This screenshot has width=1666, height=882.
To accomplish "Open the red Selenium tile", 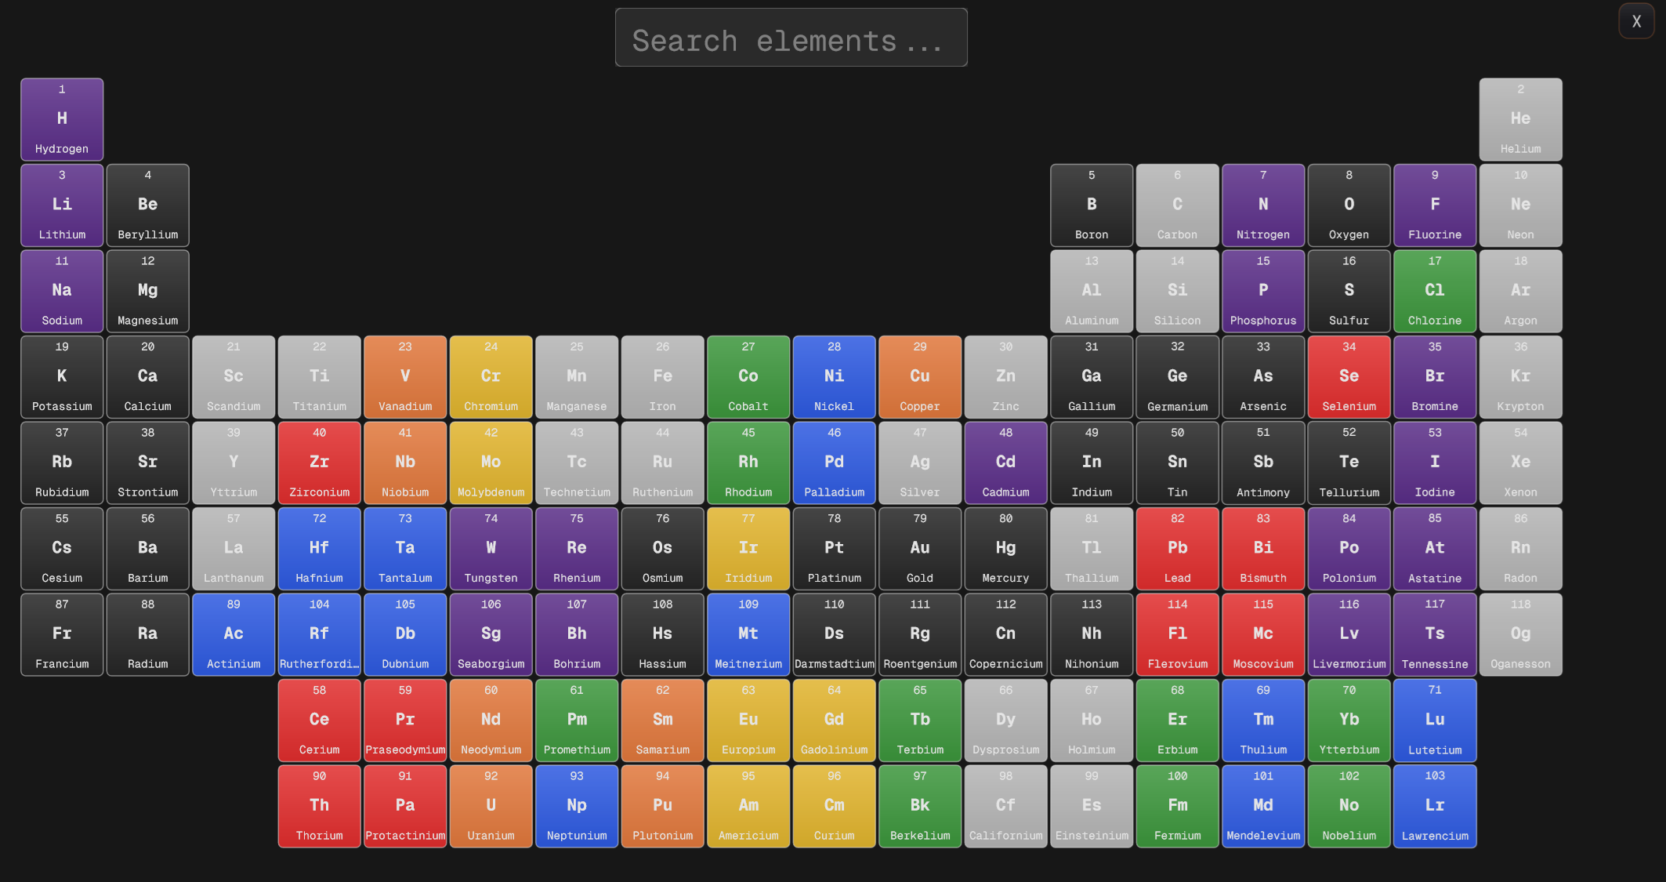I will 1349,377.
